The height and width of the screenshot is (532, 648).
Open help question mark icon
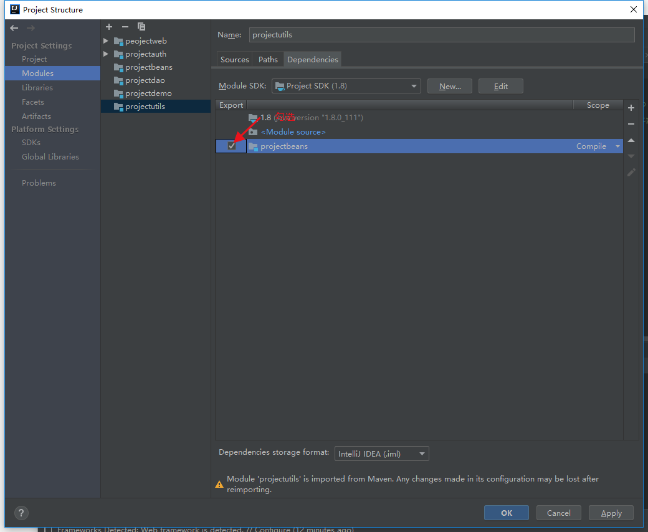(x=21, y=513)
